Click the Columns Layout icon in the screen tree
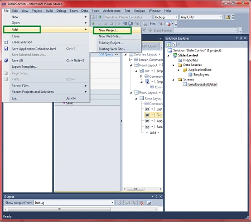This screenshot has height=222, width=251. [131, 54]
